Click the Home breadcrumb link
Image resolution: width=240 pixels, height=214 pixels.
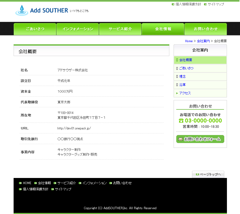189,41
